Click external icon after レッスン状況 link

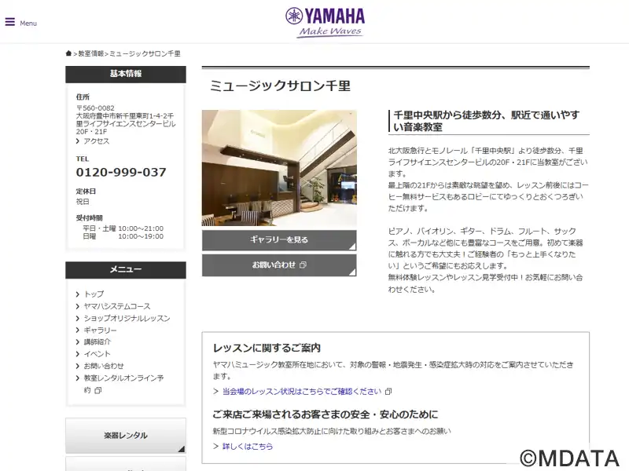point(388,391)
